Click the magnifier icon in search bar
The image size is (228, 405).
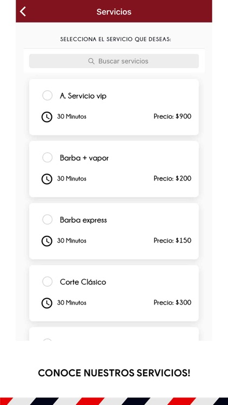point(91,61)
